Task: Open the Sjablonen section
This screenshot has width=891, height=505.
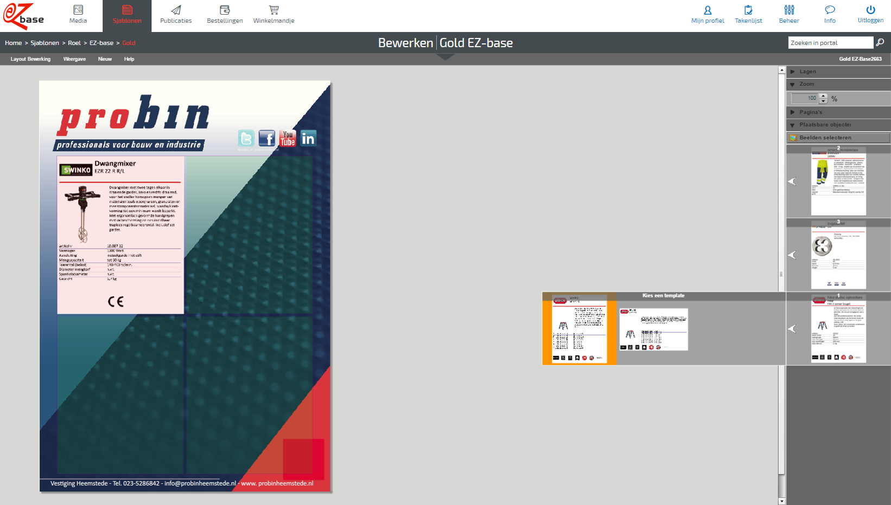Action: (x=127, y=15)
